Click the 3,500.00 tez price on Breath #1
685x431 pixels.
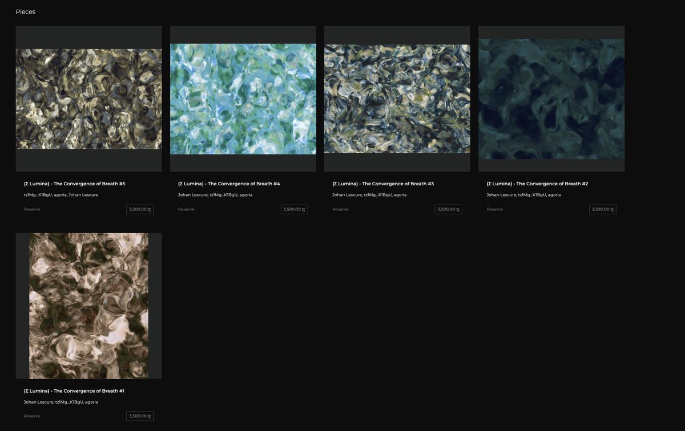139,416
